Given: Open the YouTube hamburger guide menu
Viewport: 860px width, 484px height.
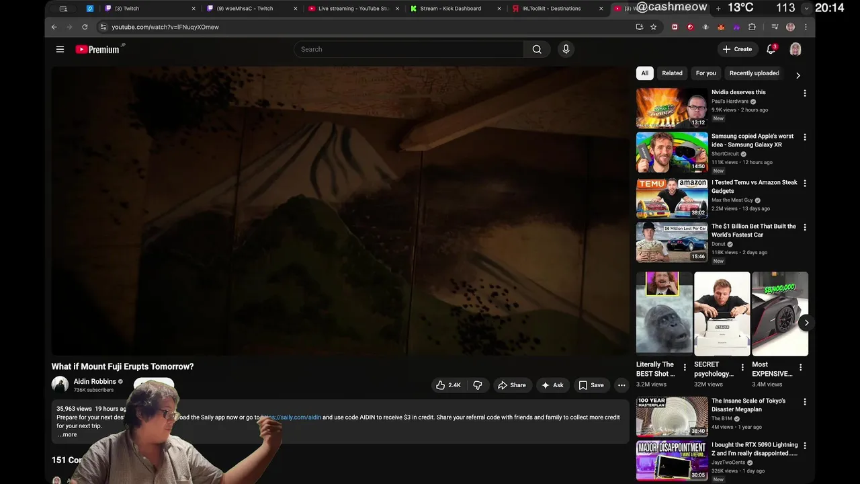Looking at the screenshot, I should [x=60, y=49].
